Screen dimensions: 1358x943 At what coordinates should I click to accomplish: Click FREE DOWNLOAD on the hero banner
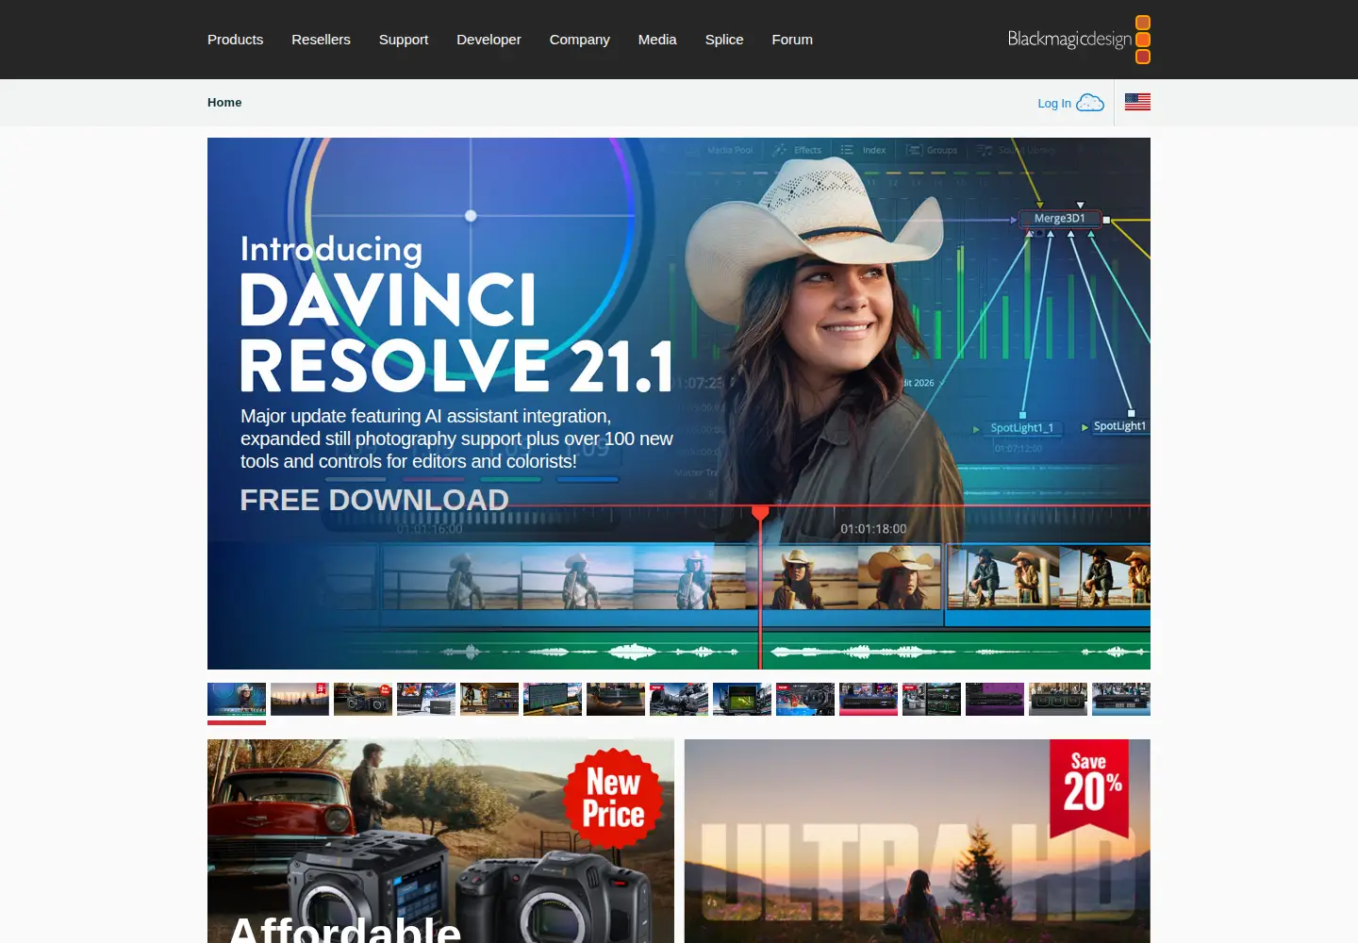pos(374,500)
